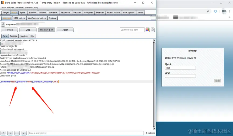
Task: Click the search help question mark button
Action: [3, 133]
